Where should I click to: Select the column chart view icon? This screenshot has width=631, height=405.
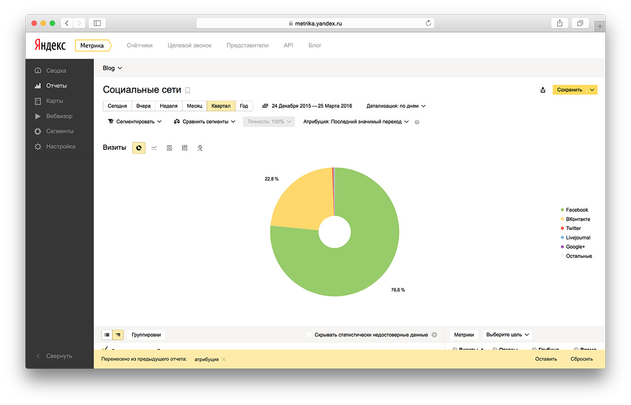tap(185, 148)
